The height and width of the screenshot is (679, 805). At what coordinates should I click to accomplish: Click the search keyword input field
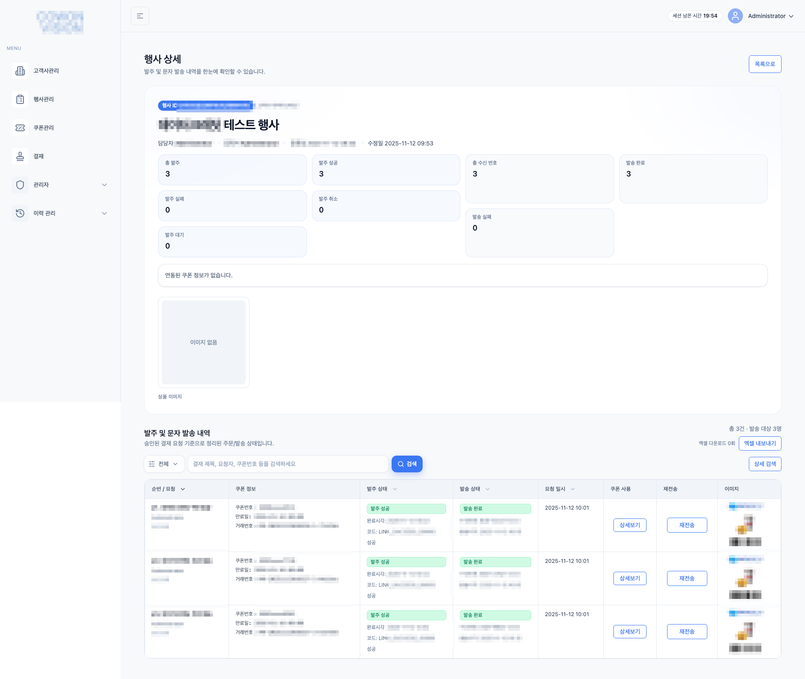pos(288,464)
